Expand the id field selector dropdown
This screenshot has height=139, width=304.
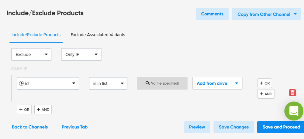click(x=73, y=83)
